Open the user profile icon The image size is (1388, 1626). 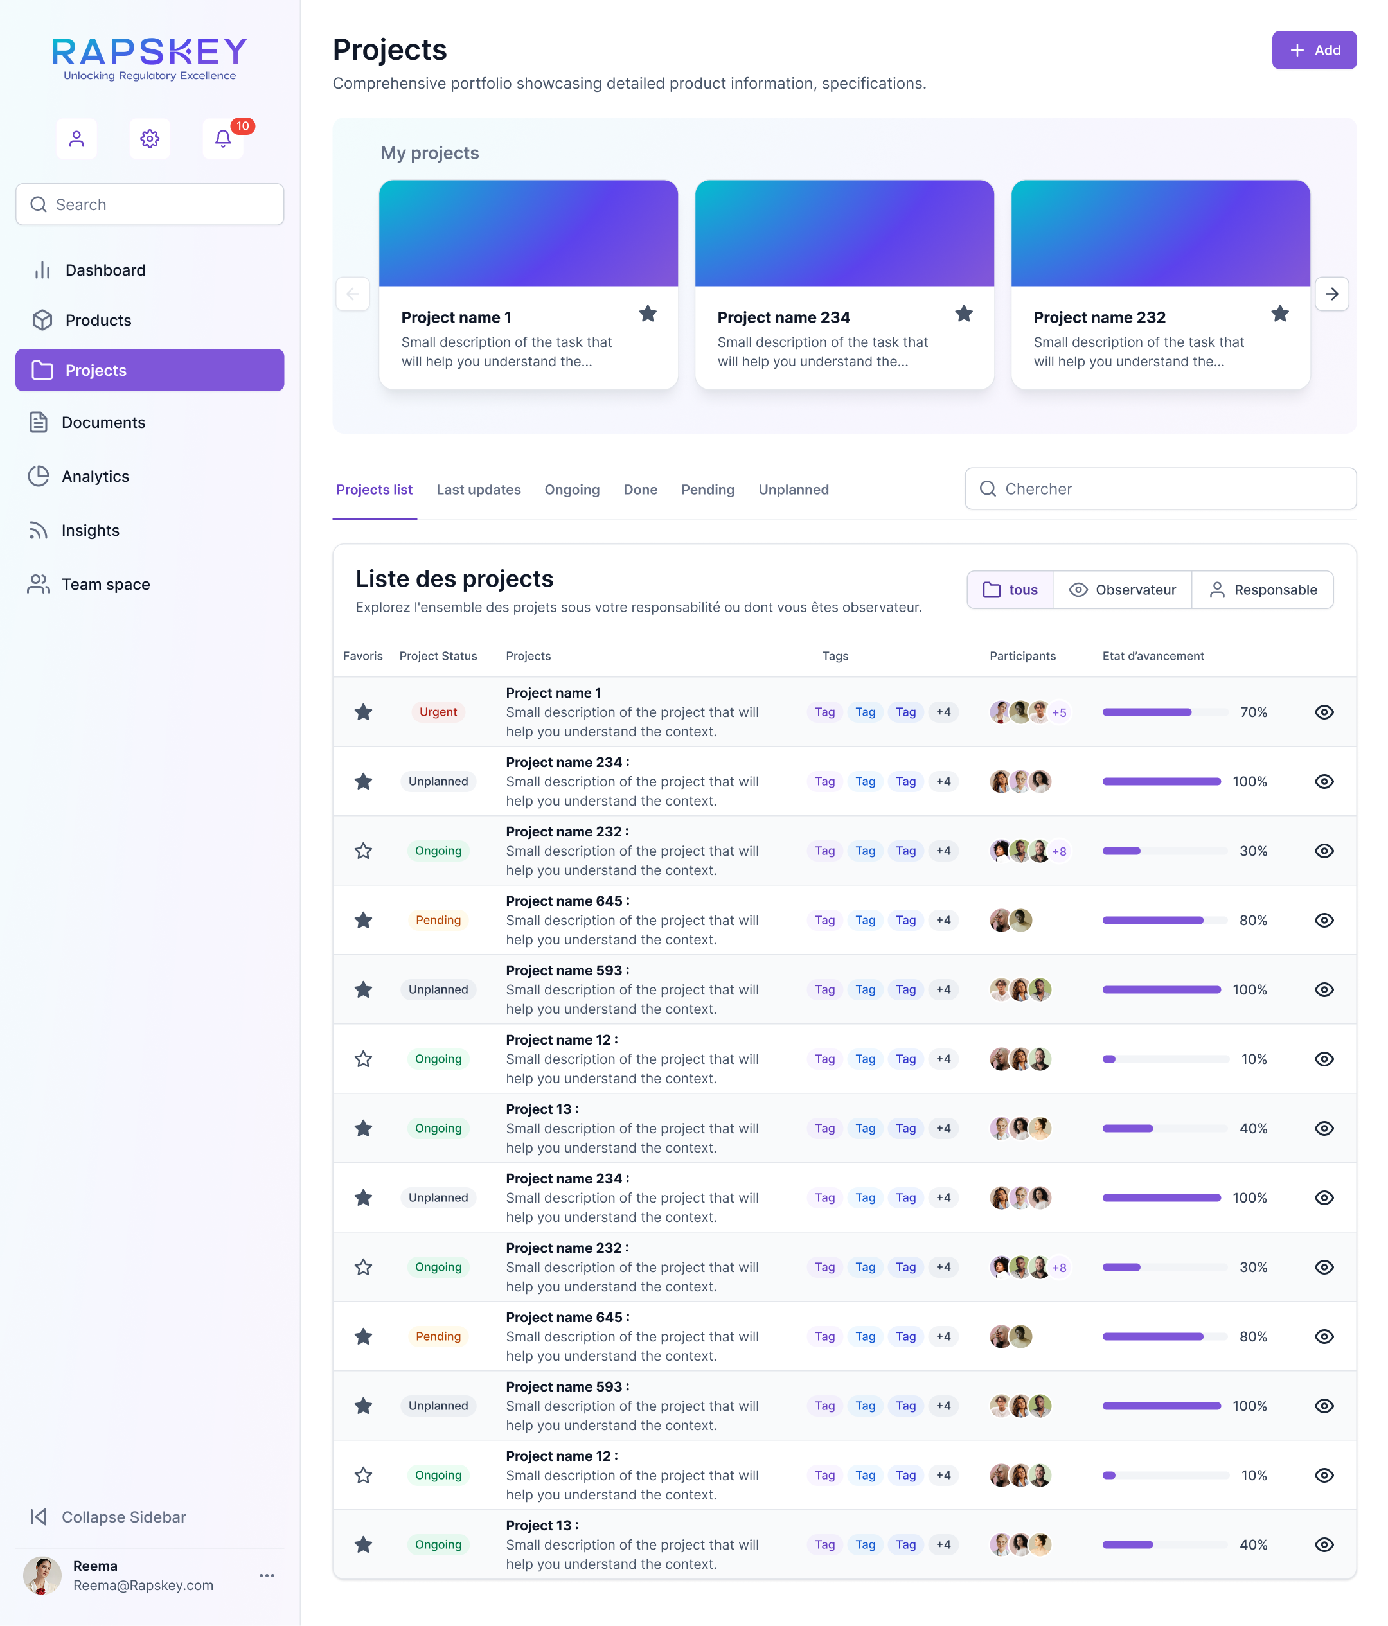coord(76,139)
